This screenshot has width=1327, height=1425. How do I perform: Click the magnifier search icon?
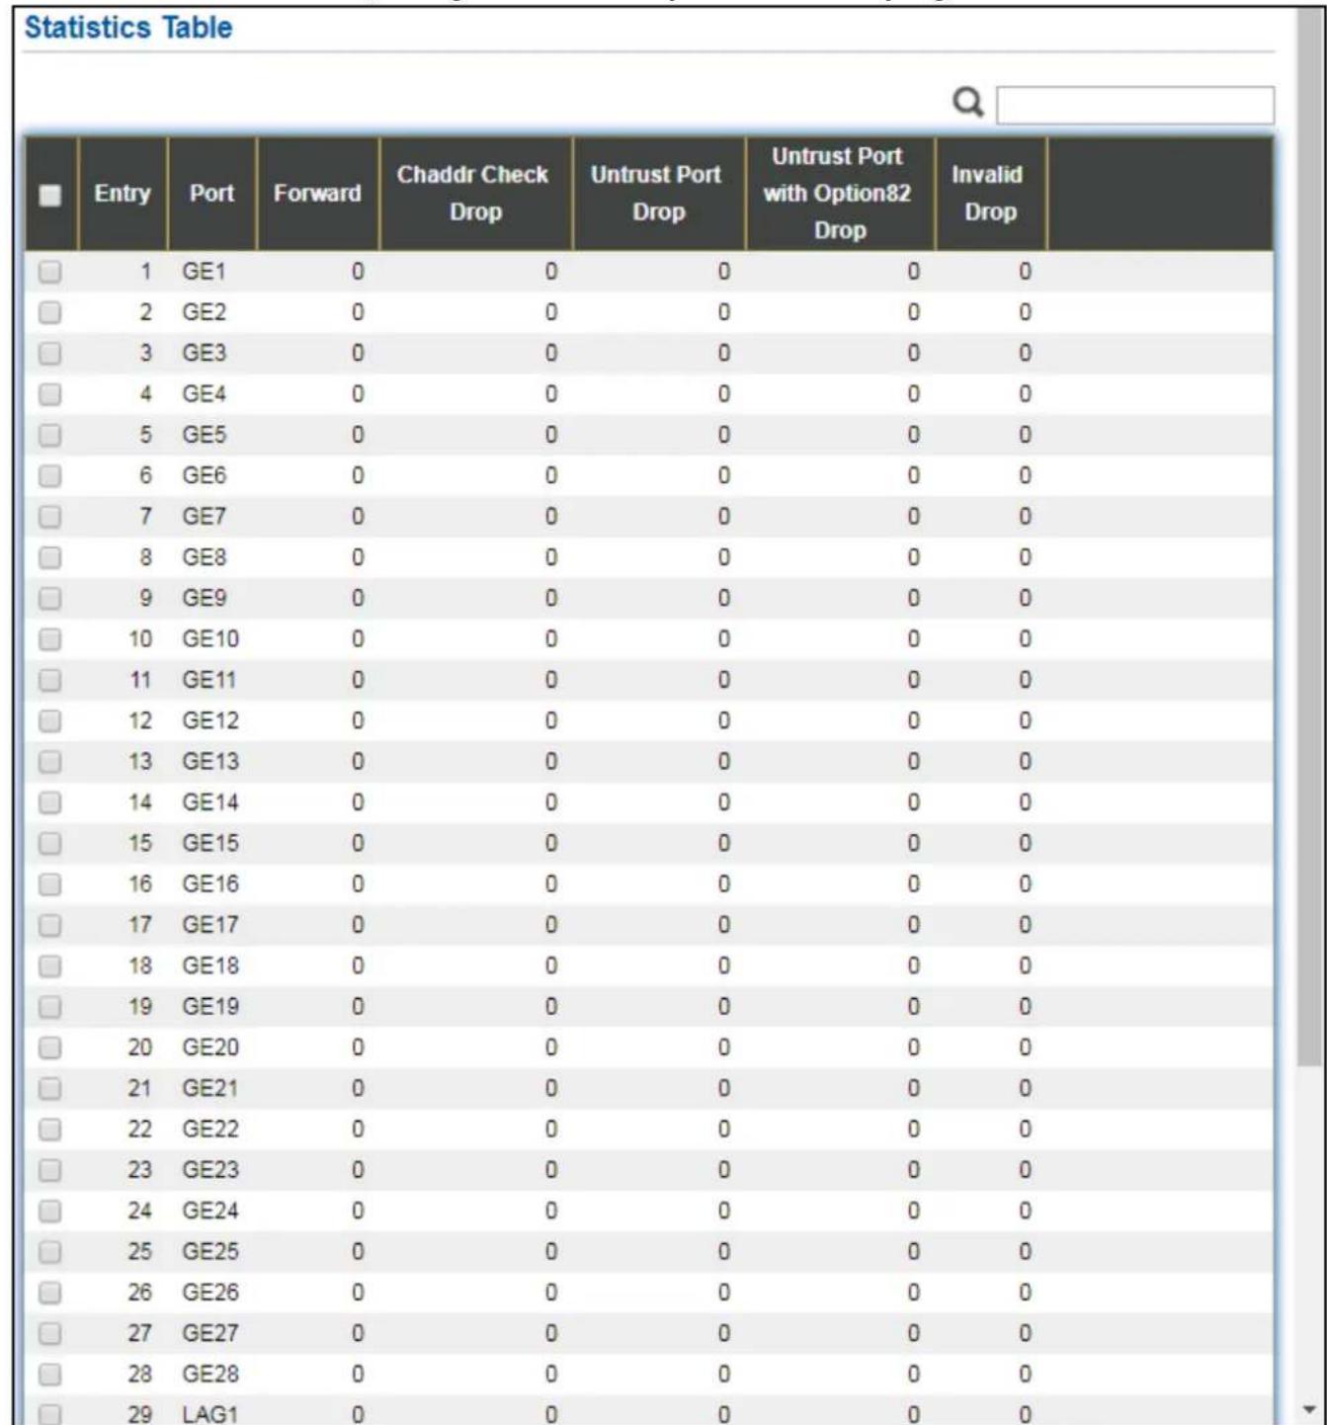point(968,102)
